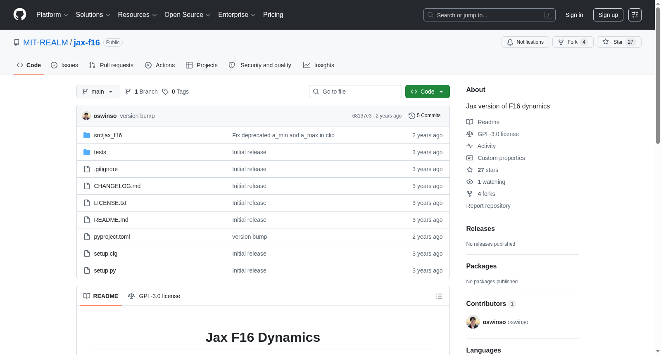This screenshot has height=355, width=661.
Task: Switch to the Insights tab
Action: tap(319, 65)
